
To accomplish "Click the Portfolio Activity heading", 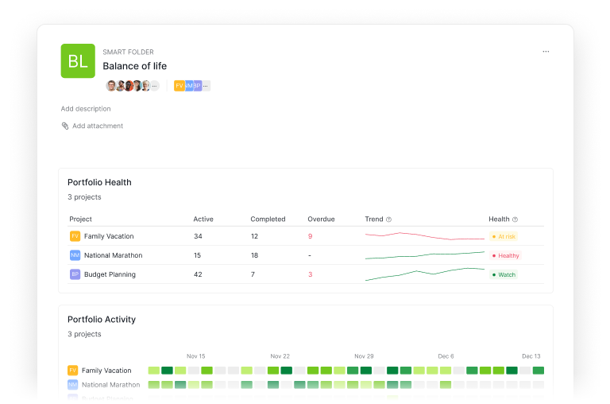I will click(x=102, y=319).
